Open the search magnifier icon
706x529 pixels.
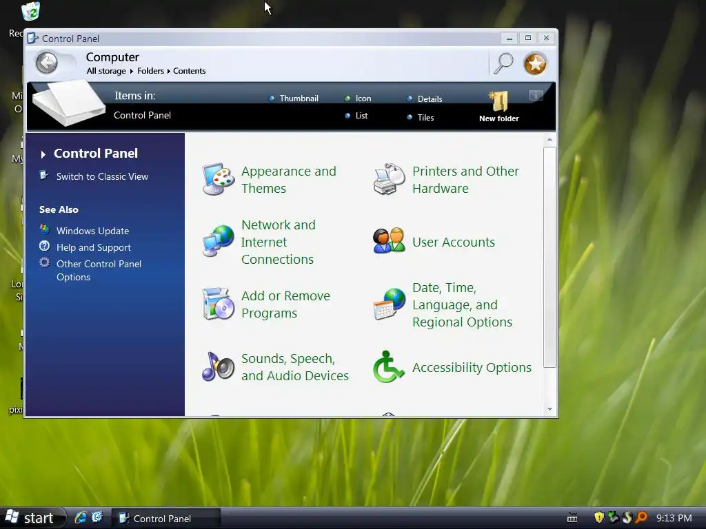coord(503,63)
